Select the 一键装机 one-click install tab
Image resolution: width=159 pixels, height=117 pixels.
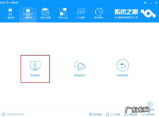[x=28, y=13]
